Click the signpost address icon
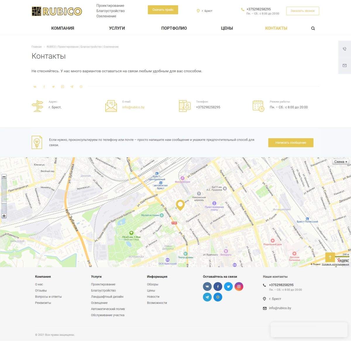This screenshot has height=341, width=351. (37, 106)
